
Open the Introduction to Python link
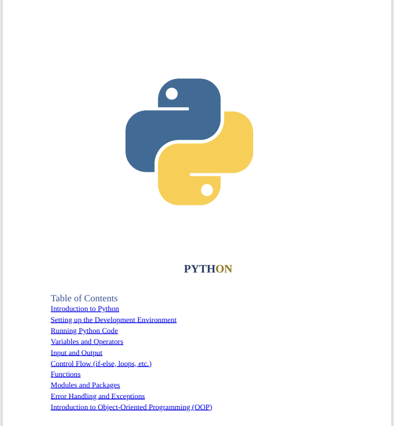85,309
